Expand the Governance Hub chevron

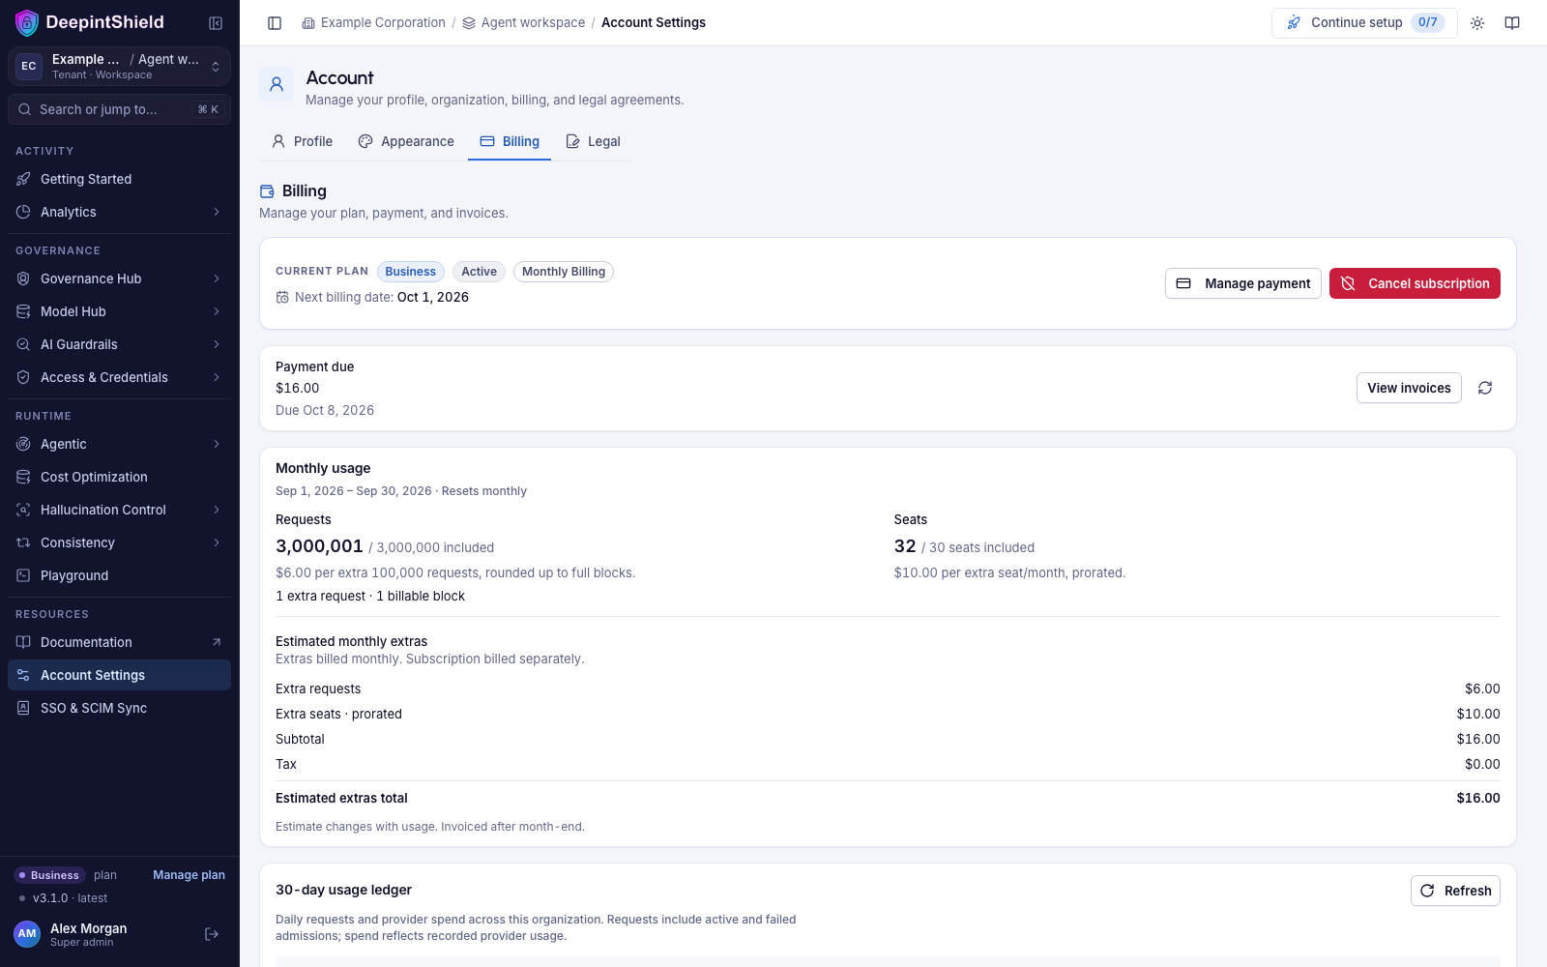pos(217,278)
